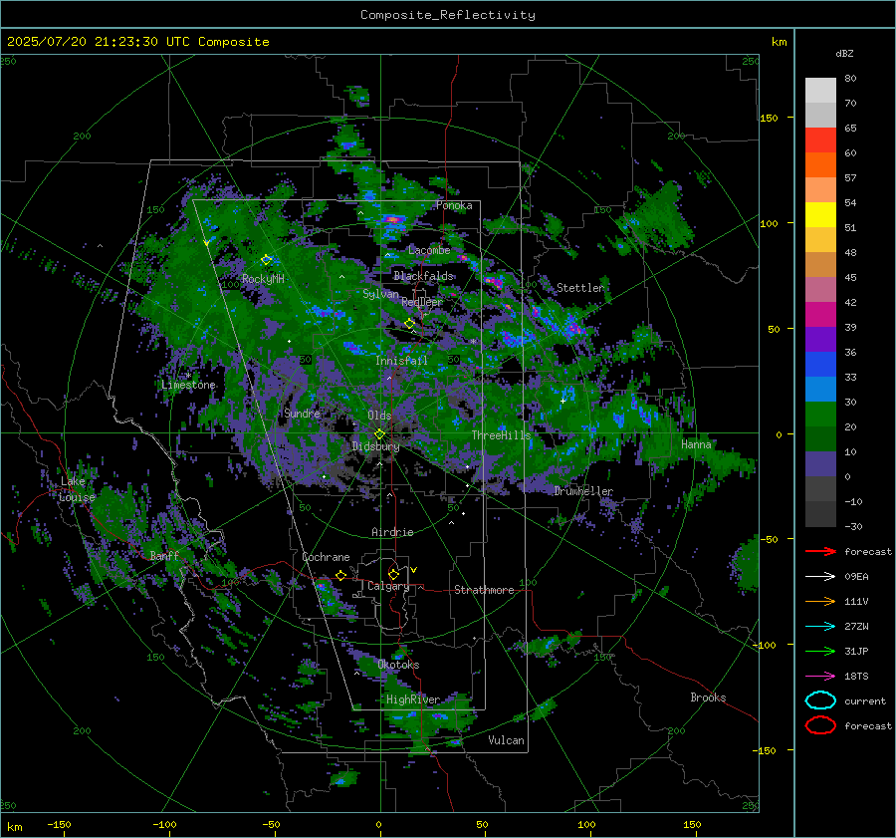Pick the bright green 20–30 dBZ swatch
The width and height of the screenshot is (896, 838).
pos(820,415)
